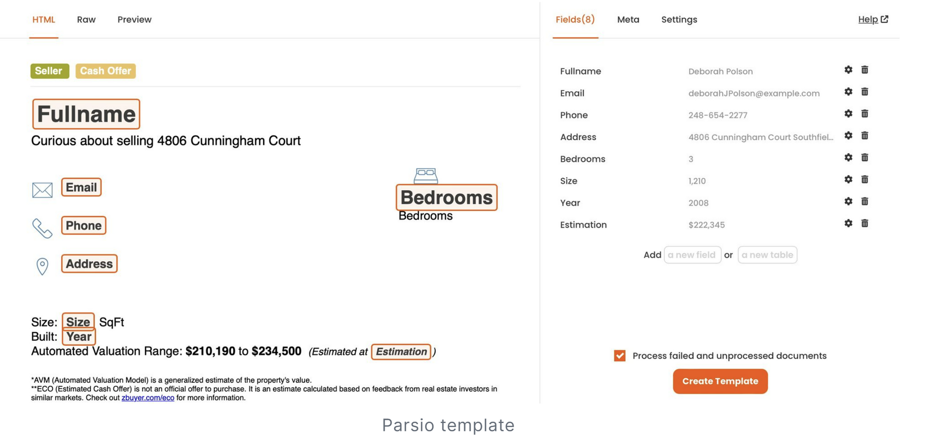This screenshot has height=443, width=935.
Task: Select the highlighted Fullname field in template
Action: click(x=86, y=114)
